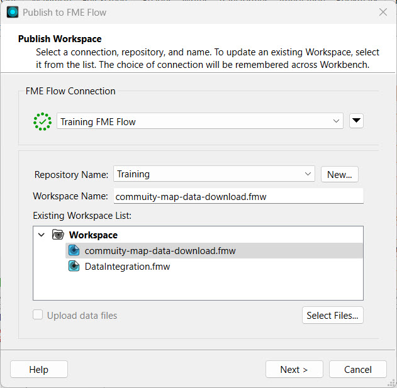This screenshot has width=397, height=388.
Task: Select the Workspace root item label
Action: [93, 235]
